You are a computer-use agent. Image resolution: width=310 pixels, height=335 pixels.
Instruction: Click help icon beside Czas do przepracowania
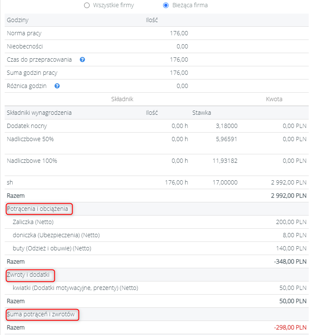tap(82, 60)
